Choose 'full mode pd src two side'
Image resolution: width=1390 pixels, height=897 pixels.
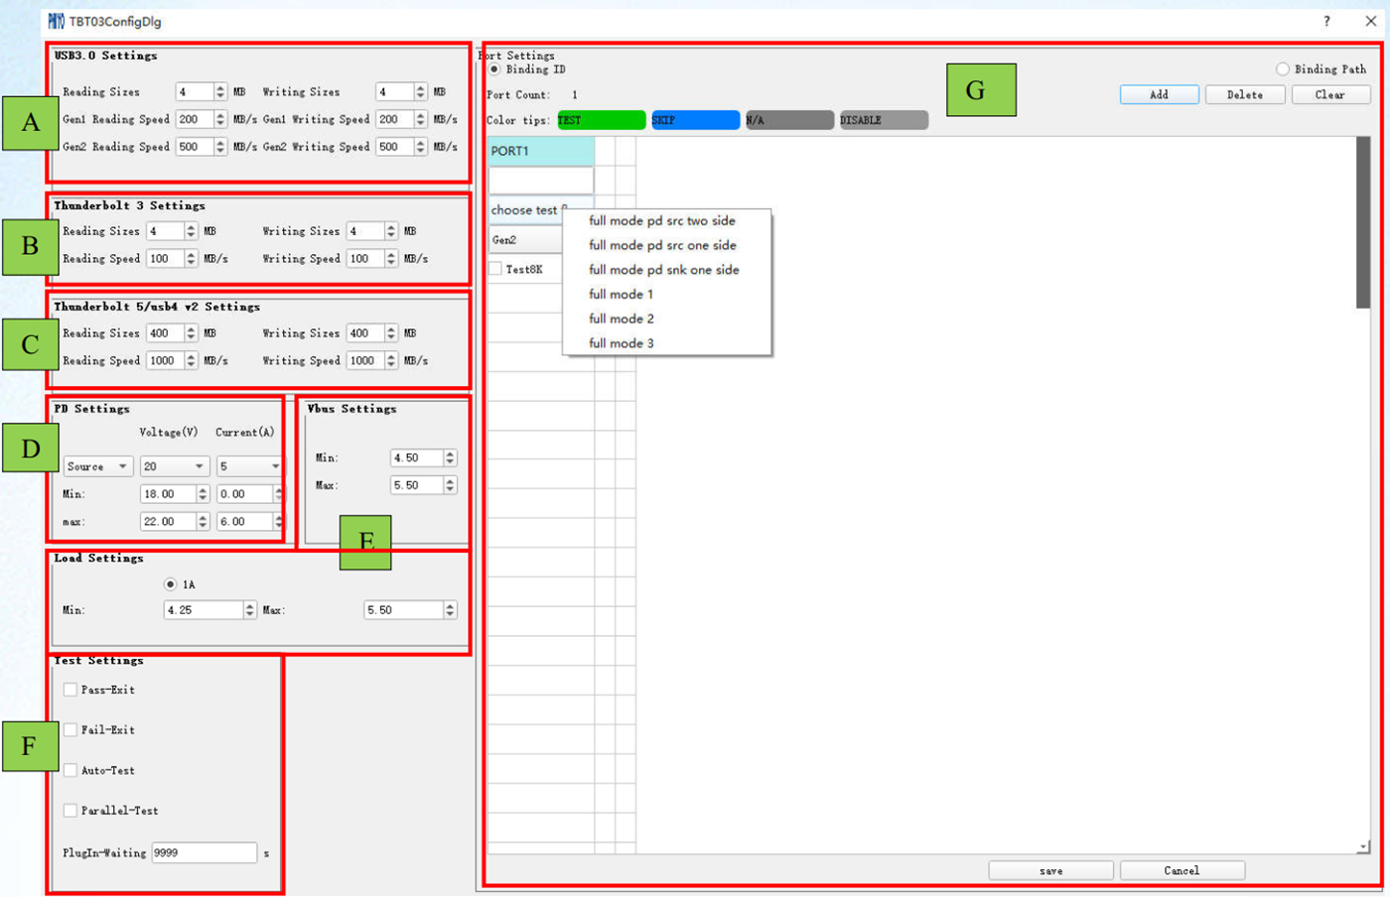click(661, 221)
